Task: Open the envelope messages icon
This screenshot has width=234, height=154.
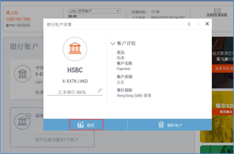Action: [x=217, y=11]
